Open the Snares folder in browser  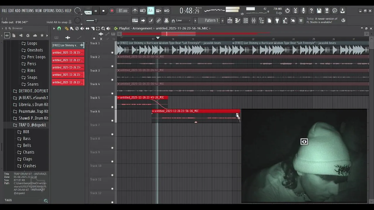coord(30,84)
